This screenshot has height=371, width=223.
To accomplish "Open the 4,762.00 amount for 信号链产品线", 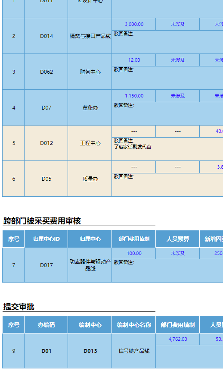I will (x=178, y=339).
